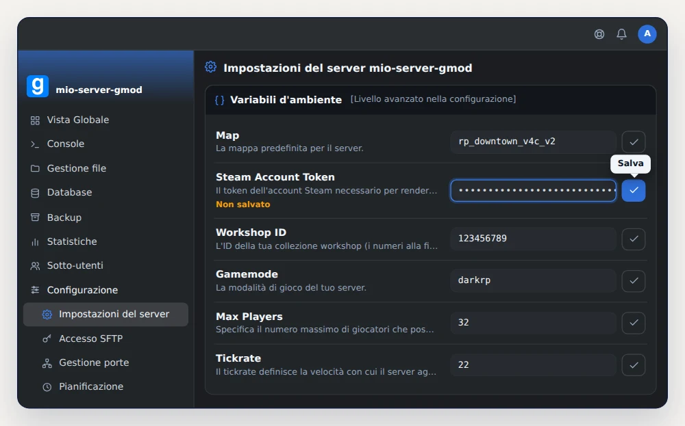Change the Tickrate field 22
This screenshot has height=426, width=685.
pos(533,365)
